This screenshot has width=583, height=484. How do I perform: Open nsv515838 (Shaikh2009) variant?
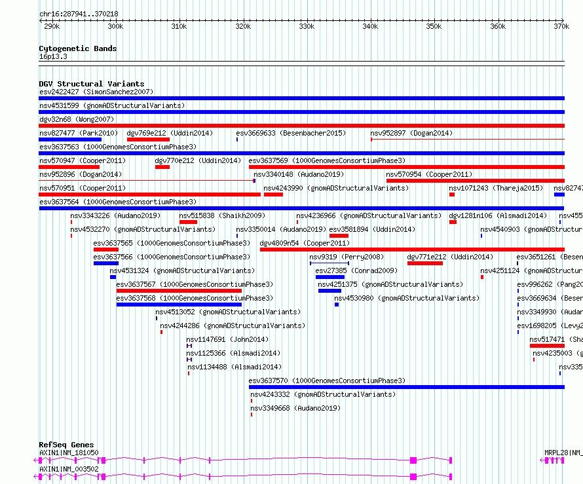(x=222, y=215)
